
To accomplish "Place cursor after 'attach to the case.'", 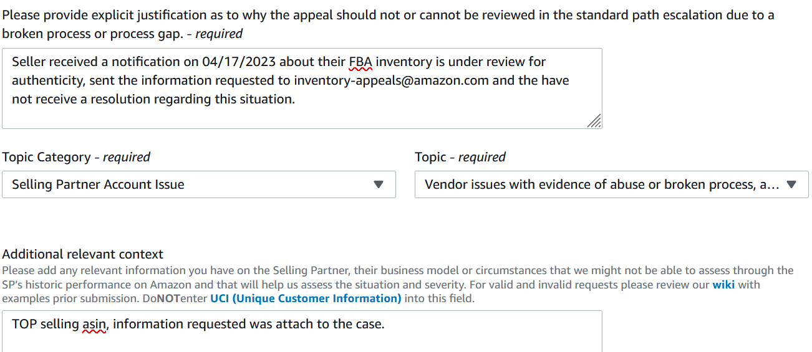I will pyautogui.click(x=385, y=324).
